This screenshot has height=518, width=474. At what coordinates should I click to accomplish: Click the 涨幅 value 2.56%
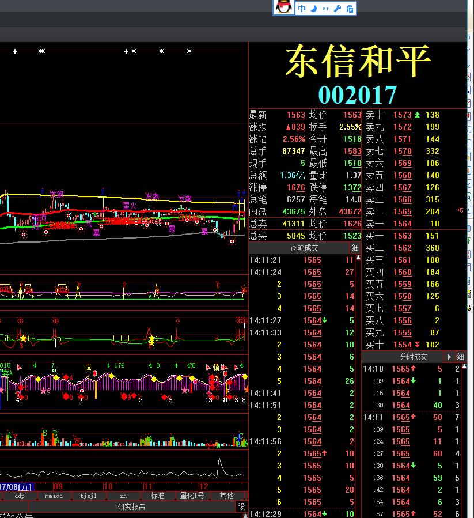coord(294,139)
